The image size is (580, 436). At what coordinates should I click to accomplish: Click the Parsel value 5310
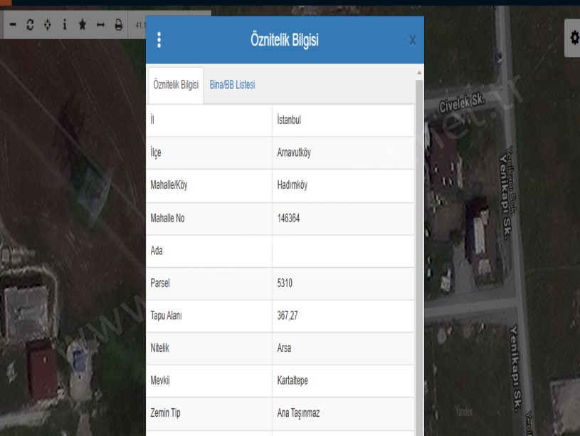click(x=285, y=284)
